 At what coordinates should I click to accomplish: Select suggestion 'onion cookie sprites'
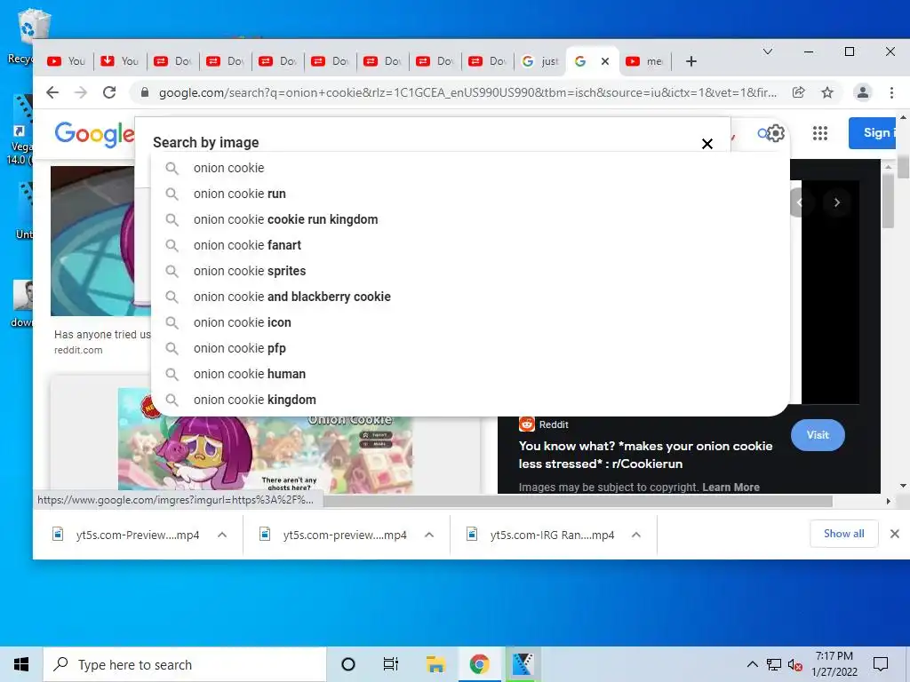(x=470, y=271)
